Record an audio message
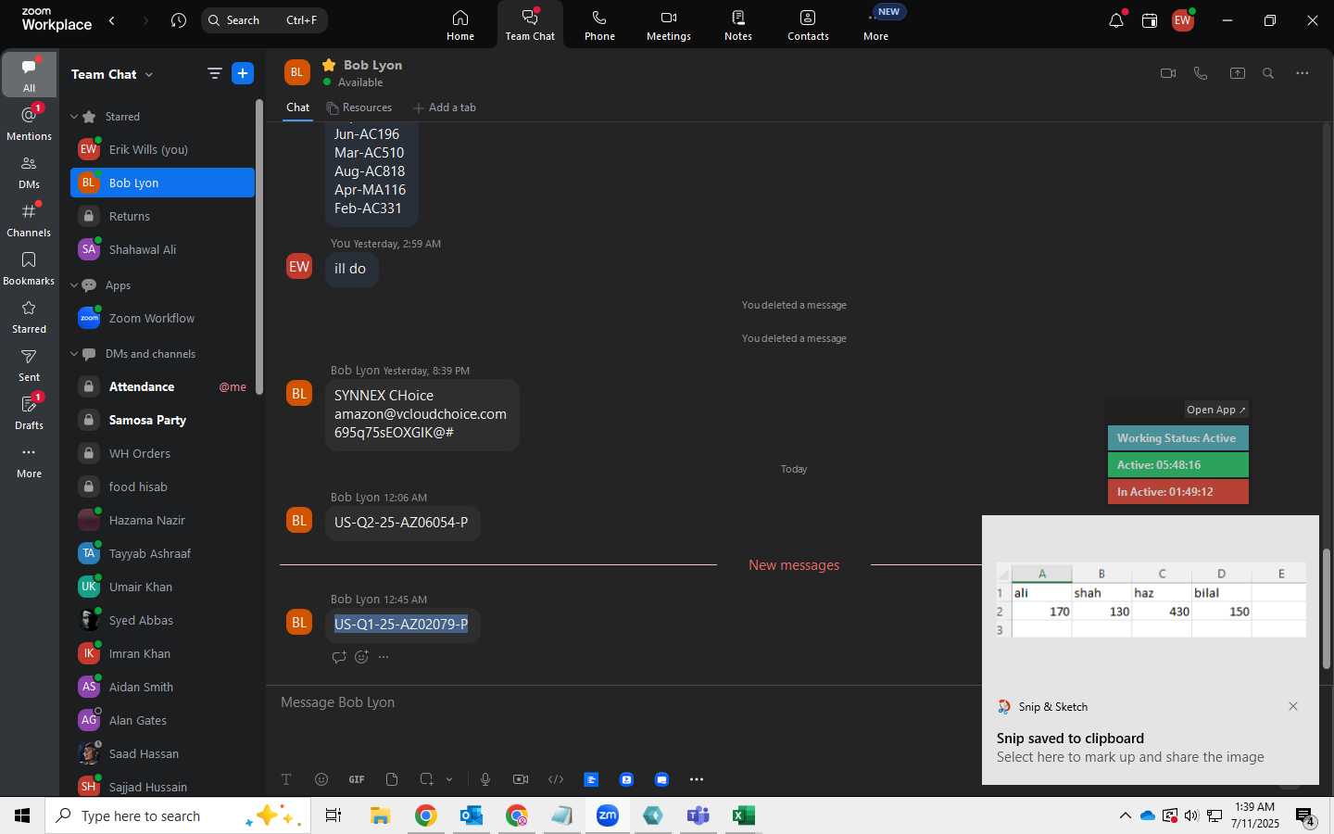Screen dimensions: 1334x834 tap(485, 779)
